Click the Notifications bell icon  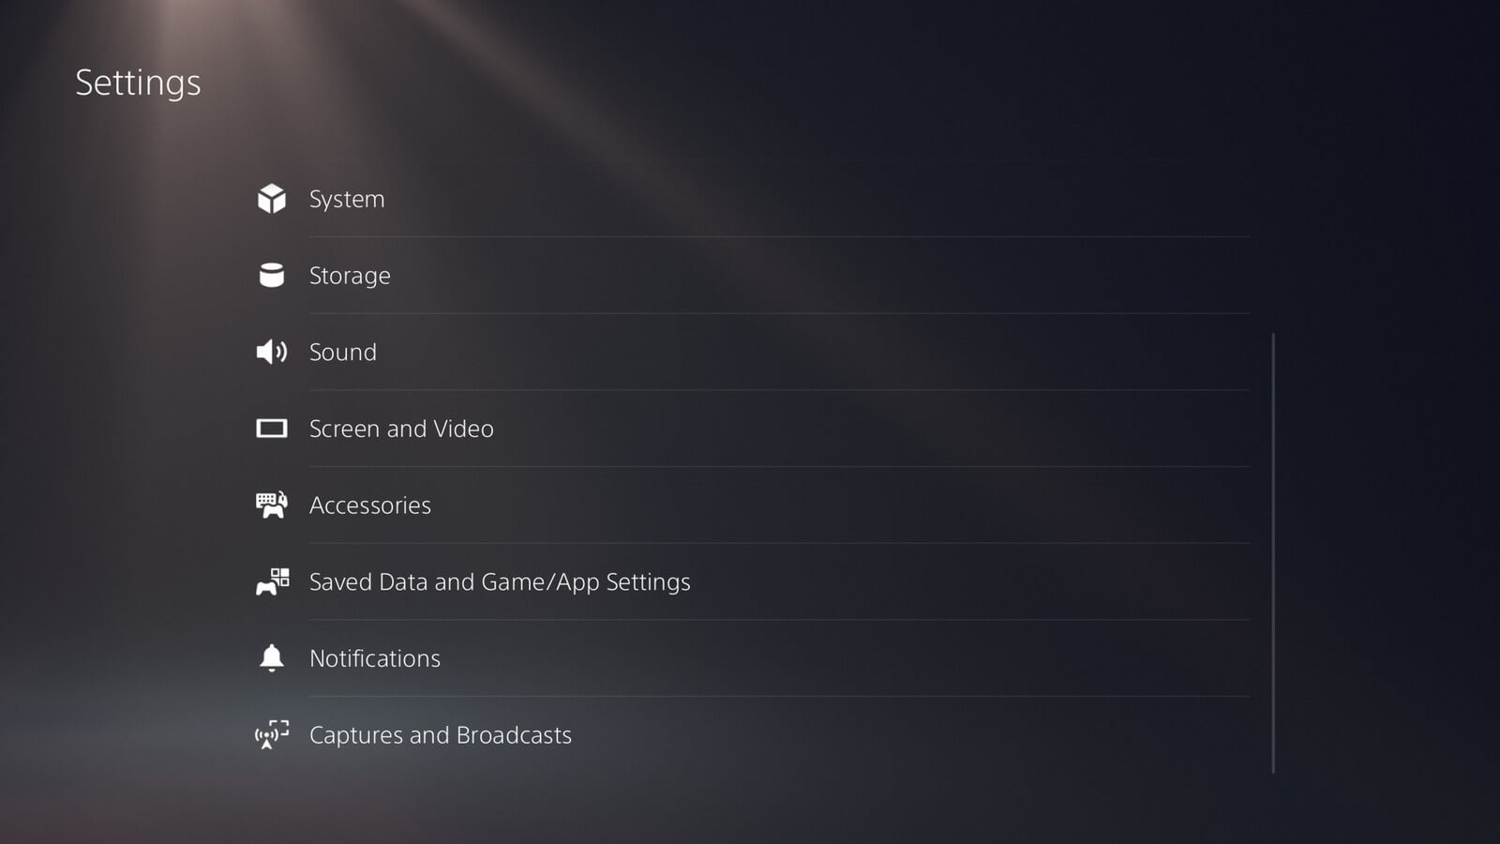[x=272, y=657]
